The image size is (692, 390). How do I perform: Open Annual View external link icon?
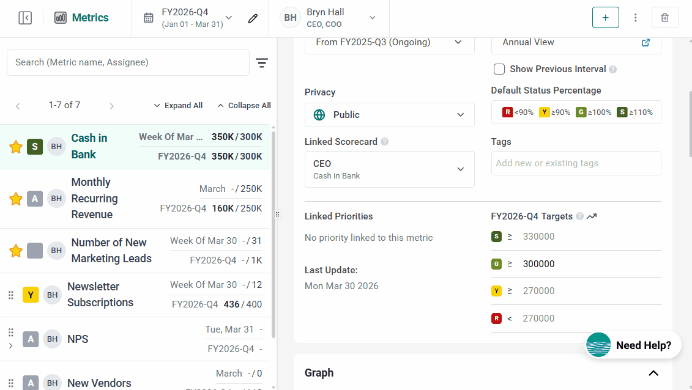[645, 43]
